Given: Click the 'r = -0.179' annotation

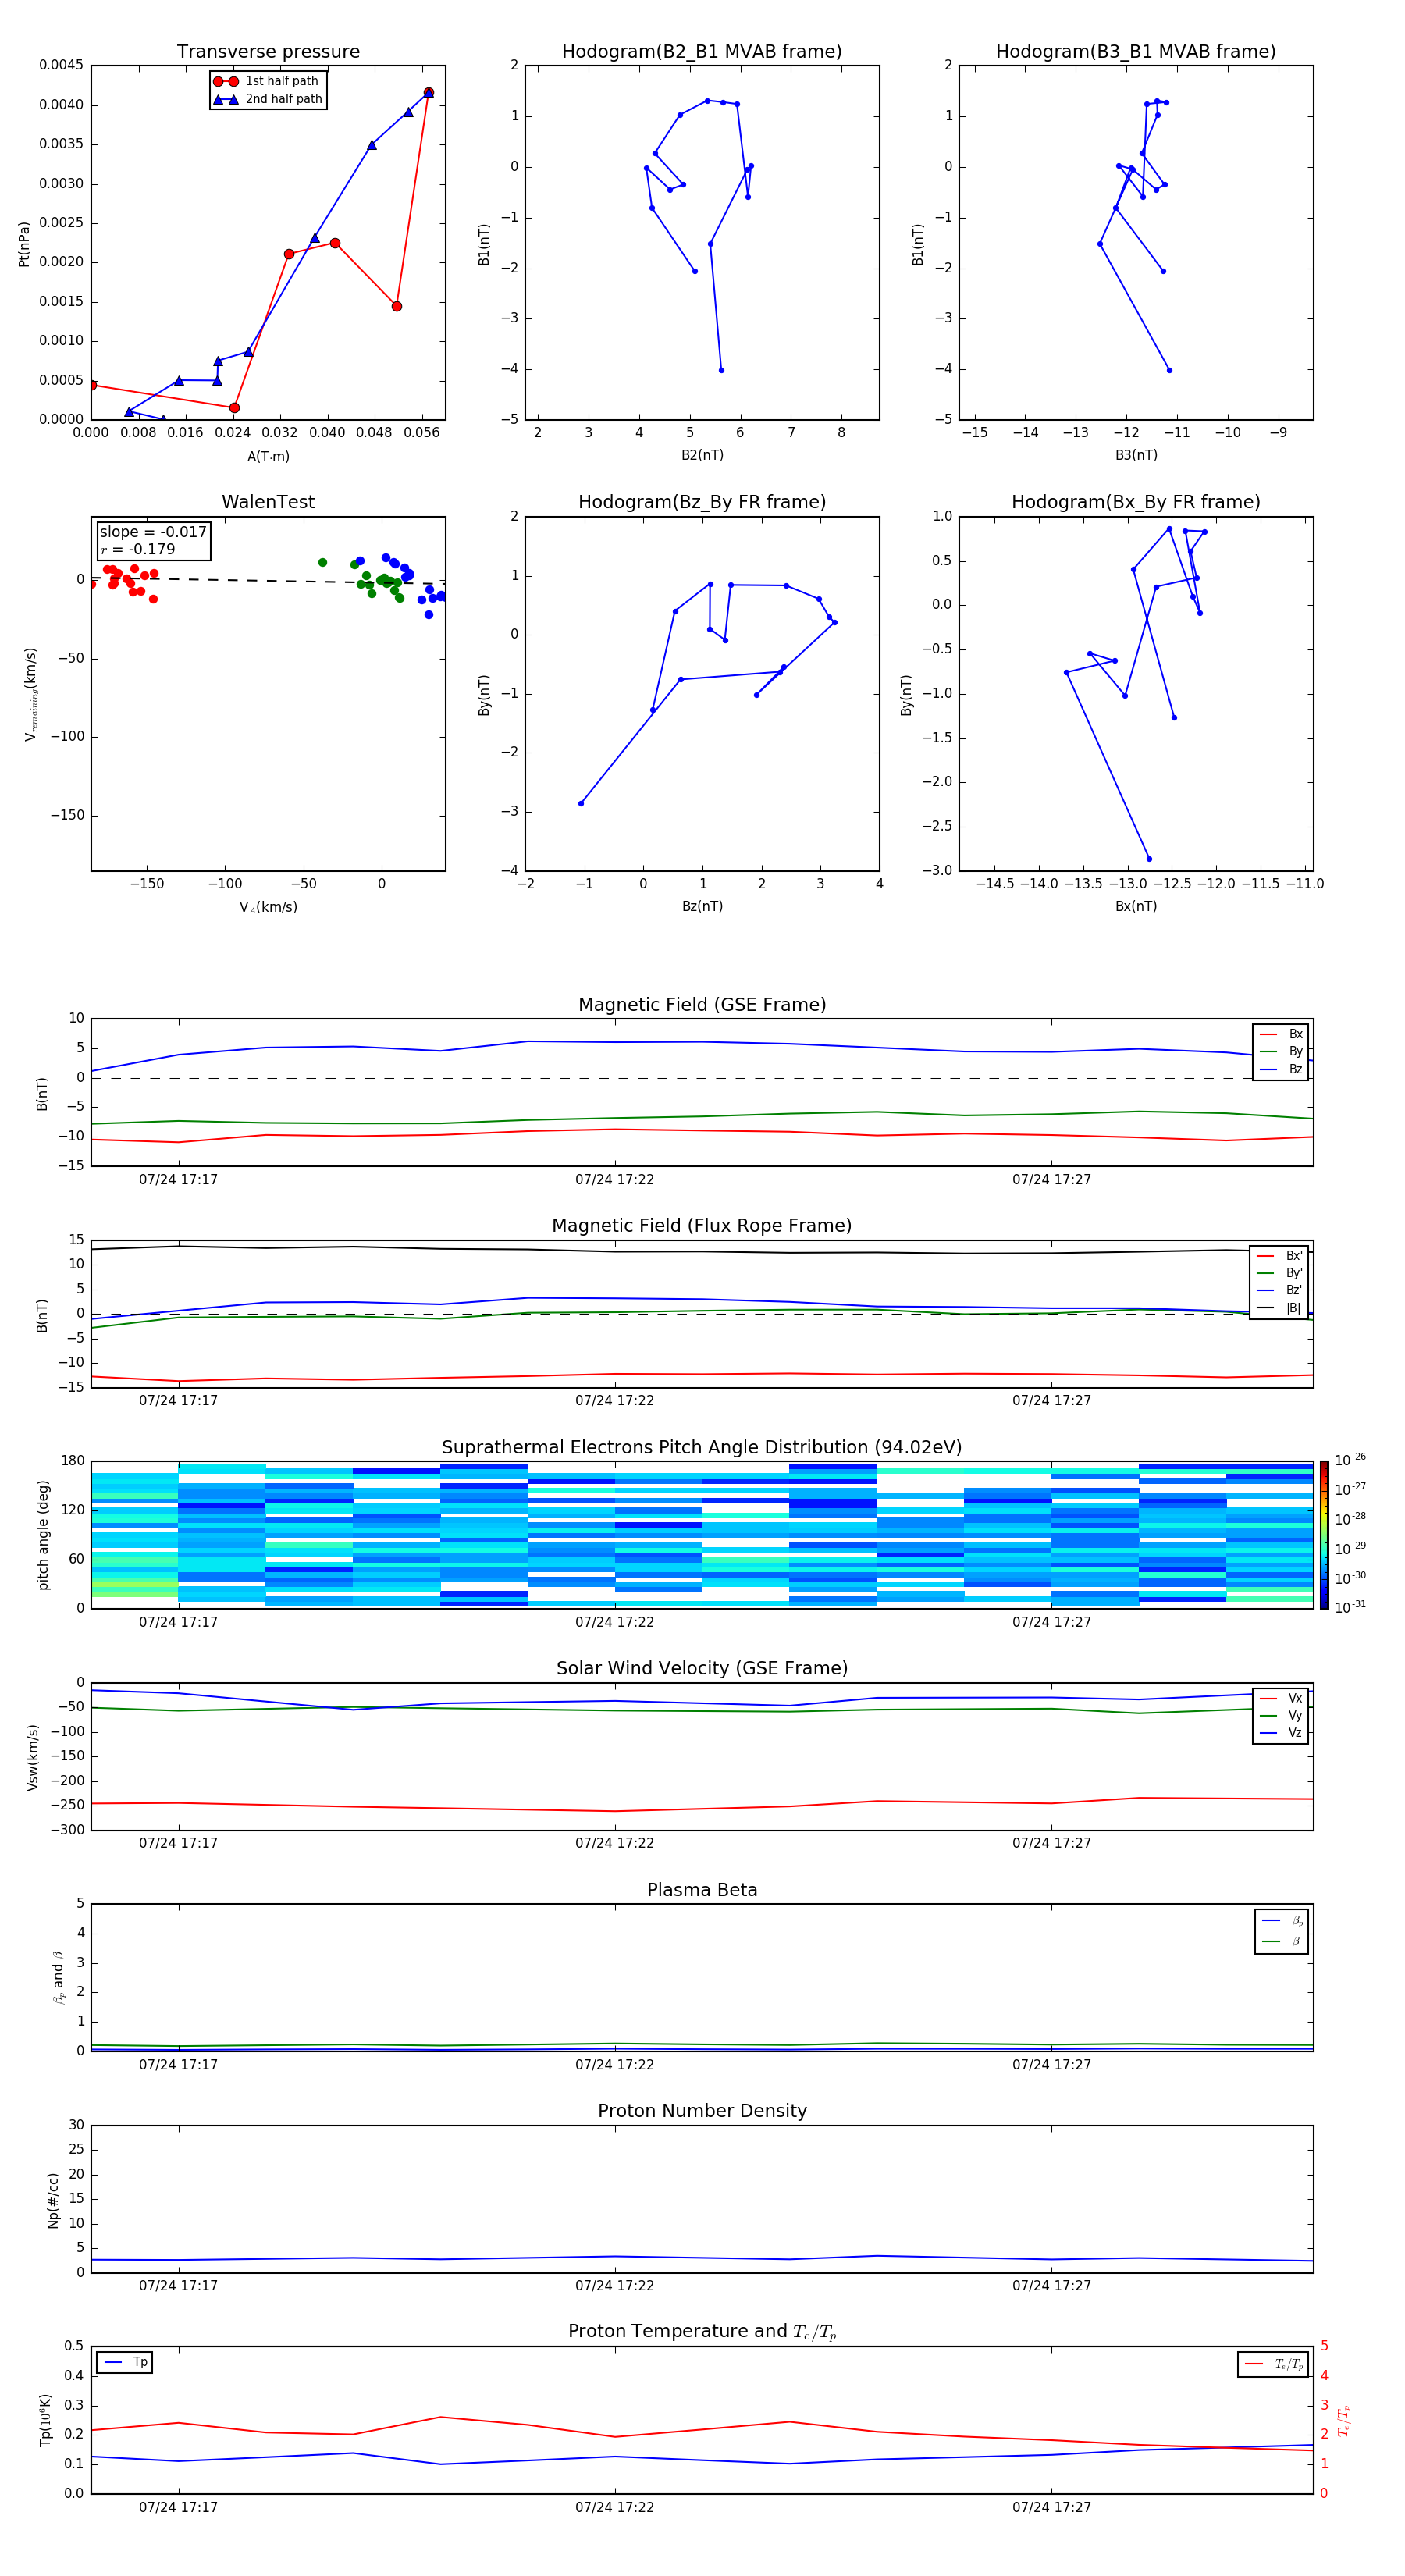Looking at the screenshot, I should pos(138,549).
